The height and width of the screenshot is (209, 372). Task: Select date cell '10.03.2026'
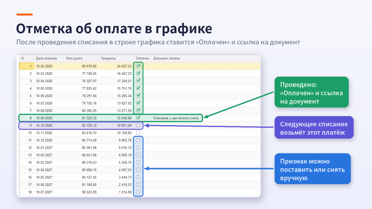pos(44,73)
